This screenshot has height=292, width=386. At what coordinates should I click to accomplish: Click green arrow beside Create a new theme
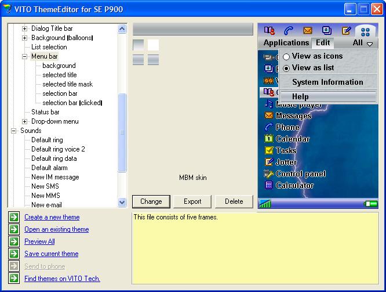(x=14, y=217)
